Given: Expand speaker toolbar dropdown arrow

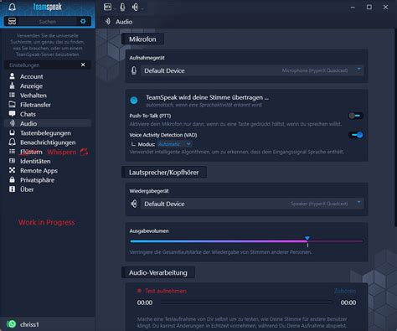Looking at the screenshot, I should tap(142, 9).
